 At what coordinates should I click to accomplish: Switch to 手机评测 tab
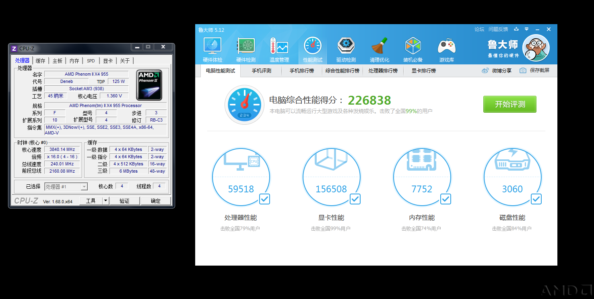pyautogui.click(x=262, y=70)
